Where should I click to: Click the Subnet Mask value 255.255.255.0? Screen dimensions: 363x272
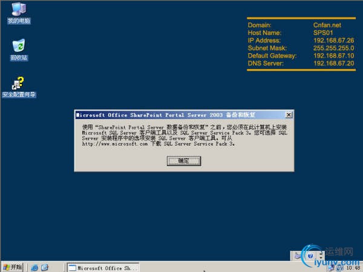pos(333,48)
